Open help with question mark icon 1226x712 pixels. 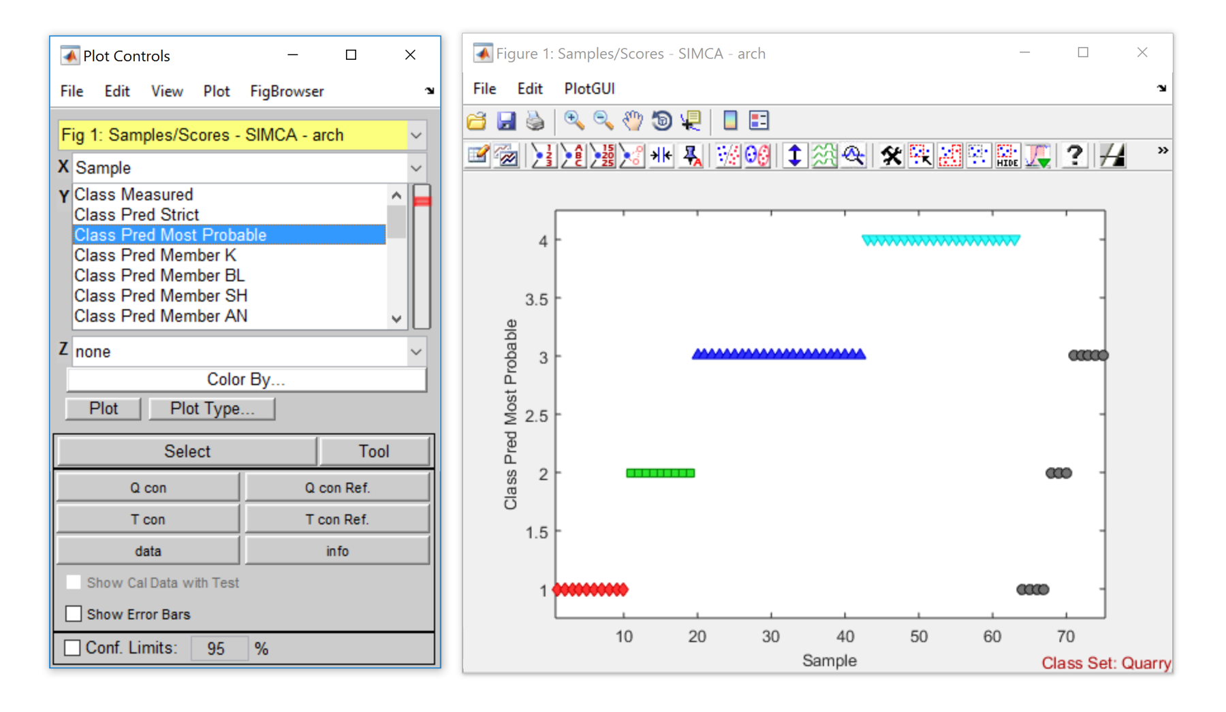click(x=1074, y=155)
